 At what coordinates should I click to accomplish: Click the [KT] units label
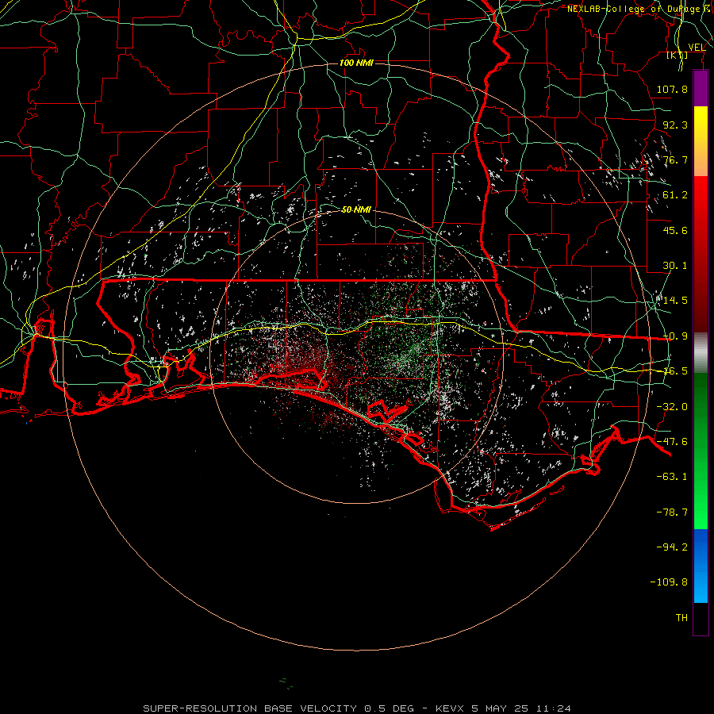tap(678, 55)
